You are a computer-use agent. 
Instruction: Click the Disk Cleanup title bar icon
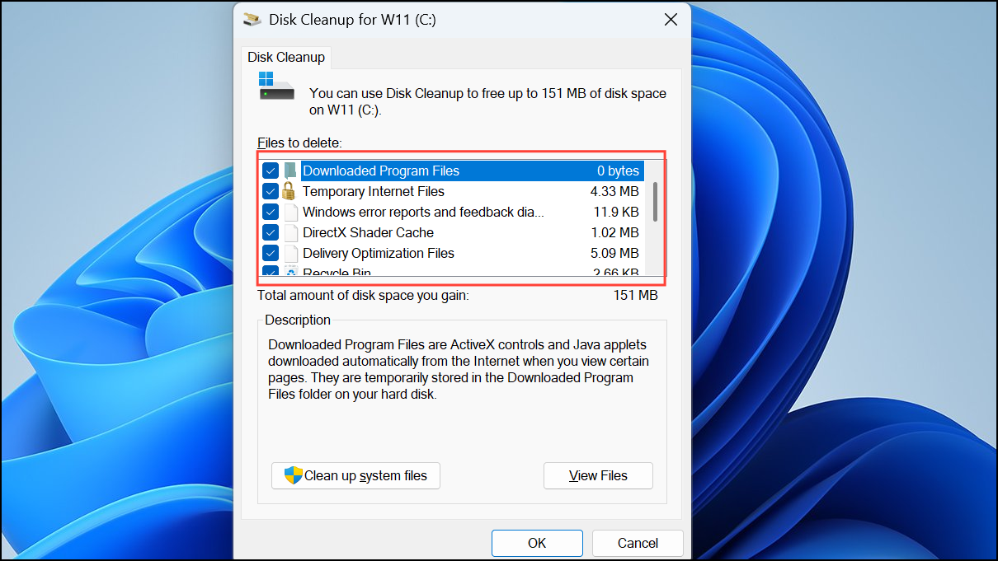252,19
